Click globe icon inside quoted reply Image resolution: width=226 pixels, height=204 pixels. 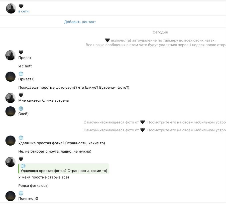(x=23, y=166)
